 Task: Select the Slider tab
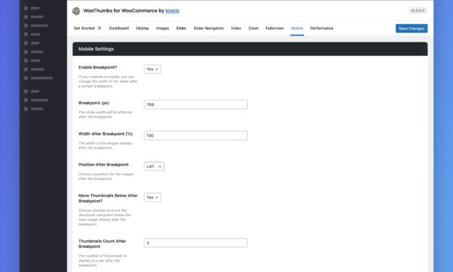point(181,28)
